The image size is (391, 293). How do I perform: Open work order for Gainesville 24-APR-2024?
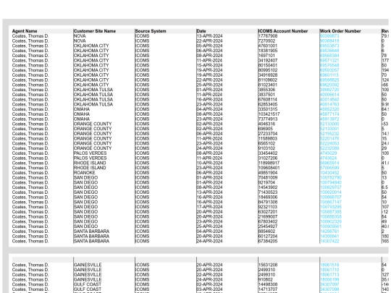click(329, 279)
